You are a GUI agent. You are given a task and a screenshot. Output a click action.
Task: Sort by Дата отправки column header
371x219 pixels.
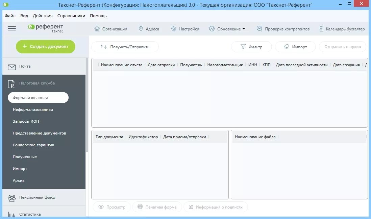(x=161, y=65)
